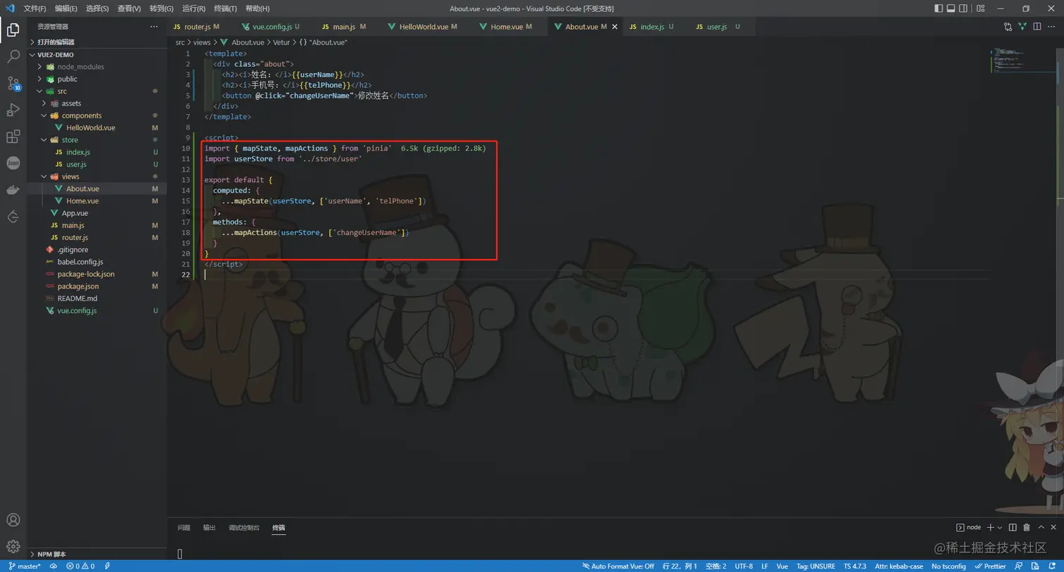Maximize the panel with up chevron
This screenshot has width=1064, height=572.
click(x=1041, y=527)
